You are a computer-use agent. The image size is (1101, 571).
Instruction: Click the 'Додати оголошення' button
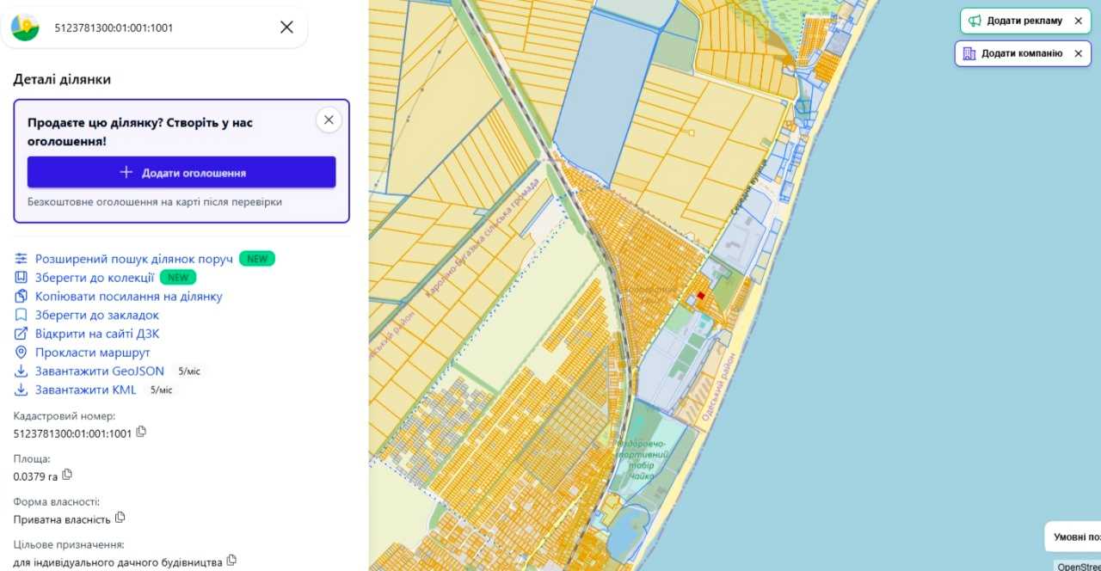click(181, 172)
